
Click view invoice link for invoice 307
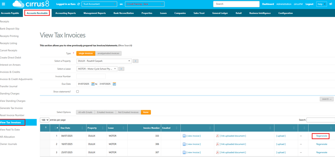[x=194, y=152]
